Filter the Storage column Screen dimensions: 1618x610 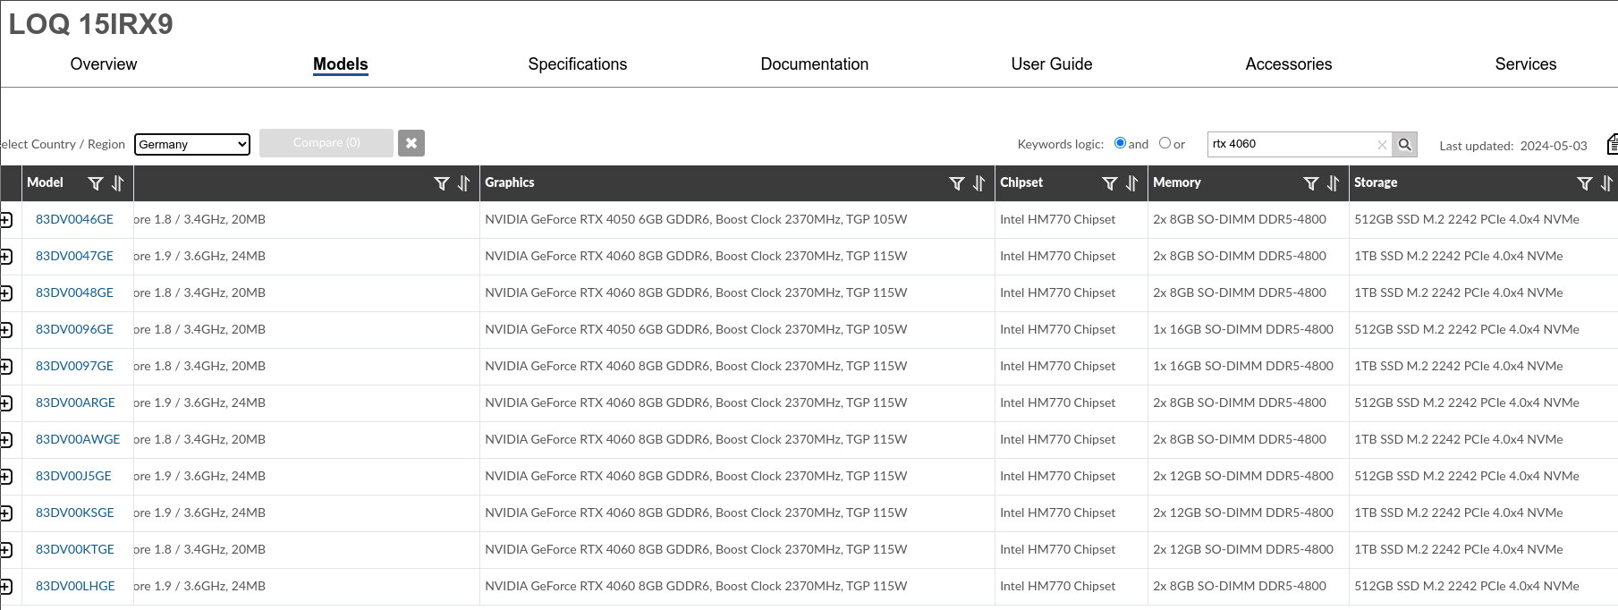1584,183
